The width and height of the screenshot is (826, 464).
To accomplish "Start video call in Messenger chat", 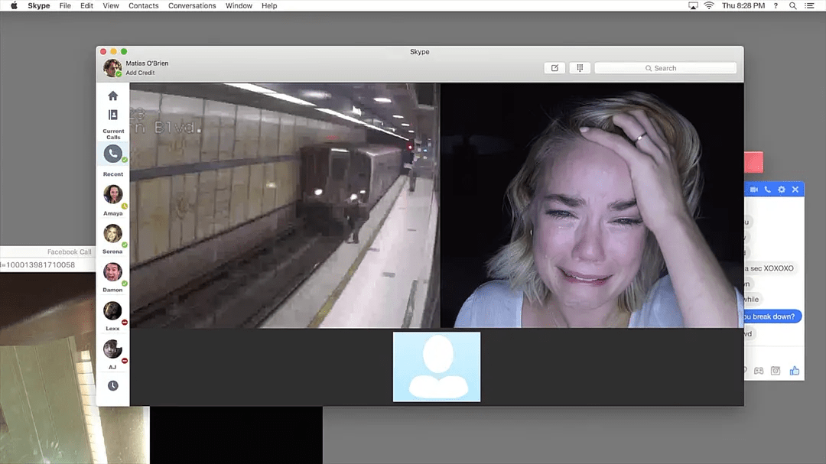I will click(754, 190).
